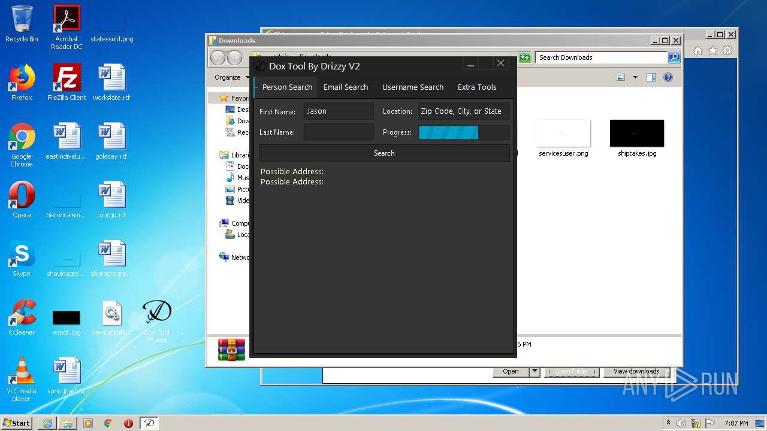Select Favorites in the Explorer sidebar
Image resolution: width=767 pixels, height=431 pixels.
(235, 98)
